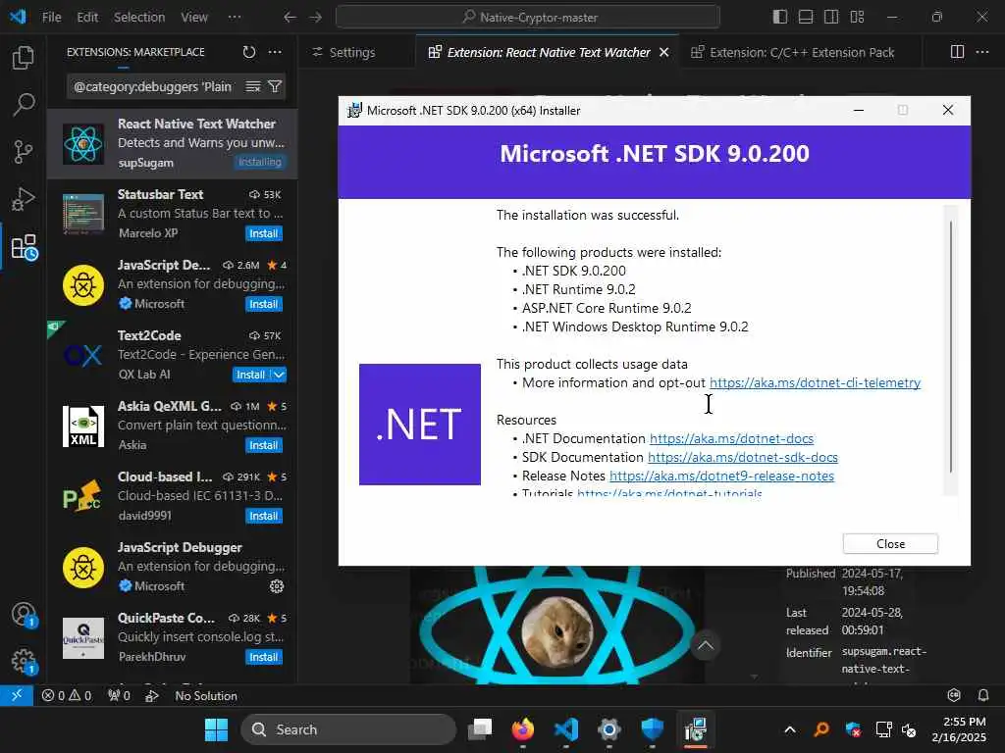Image resolution: width=1005 pixels, height=753 pixels.
Task: Show errors and warnings in status bar
Action: point(67,695)
